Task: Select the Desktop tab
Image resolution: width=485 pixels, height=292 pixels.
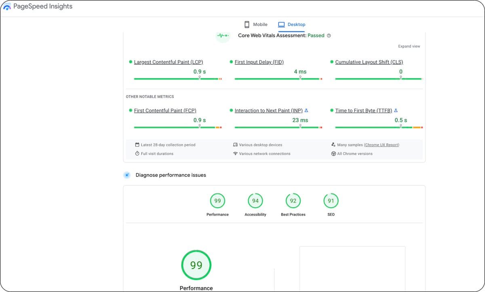Action: tap(291, 24)
